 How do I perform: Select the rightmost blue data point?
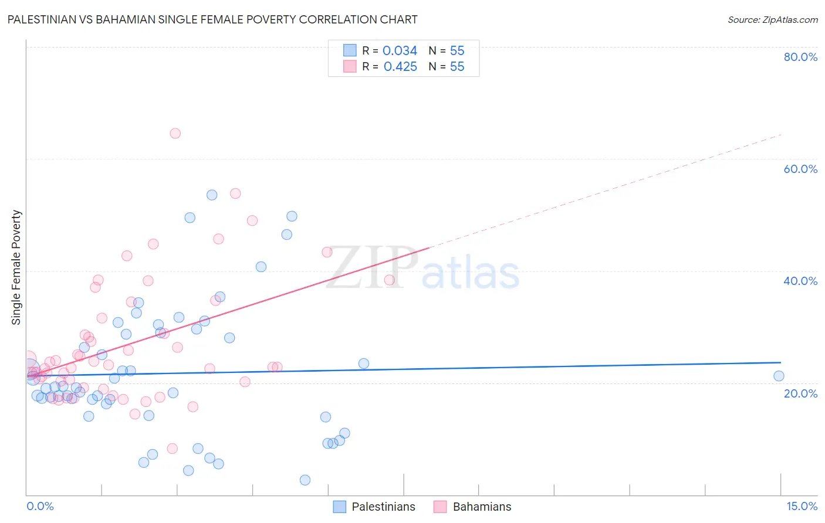(x=779, y=376)
